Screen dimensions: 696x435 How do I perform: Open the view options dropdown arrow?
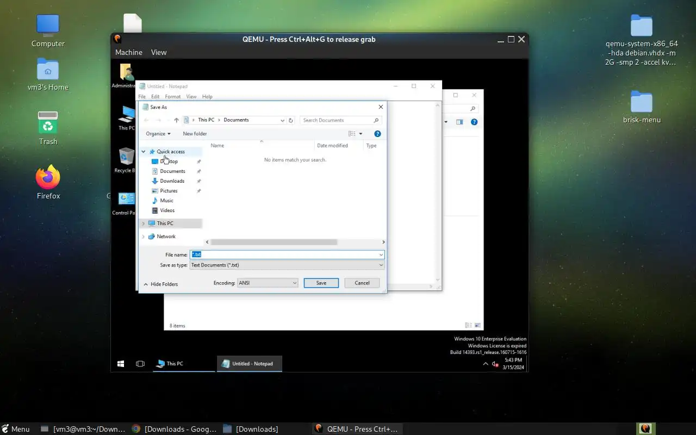tap(361, 134)
